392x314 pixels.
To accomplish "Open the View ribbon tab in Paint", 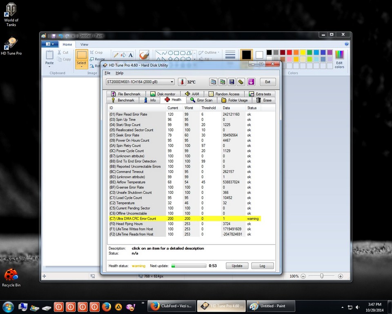I will [84, 45].
